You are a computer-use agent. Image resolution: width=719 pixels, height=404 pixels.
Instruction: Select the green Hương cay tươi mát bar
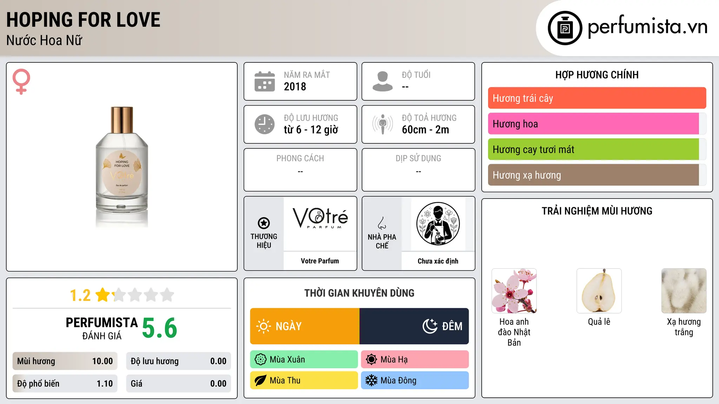coord(597,149)
